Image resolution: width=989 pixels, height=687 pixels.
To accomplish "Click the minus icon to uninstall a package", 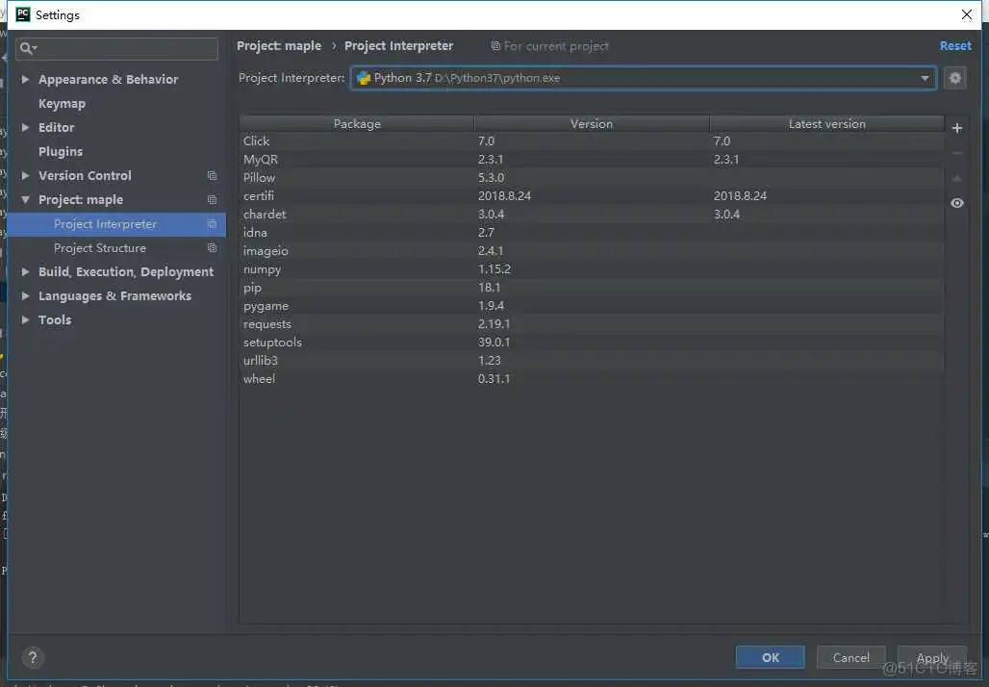I will coord(956,152).
